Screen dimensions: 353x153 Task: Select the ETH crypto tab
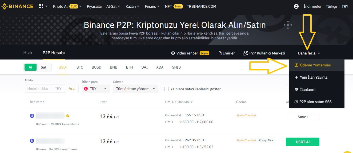point(129,67)
